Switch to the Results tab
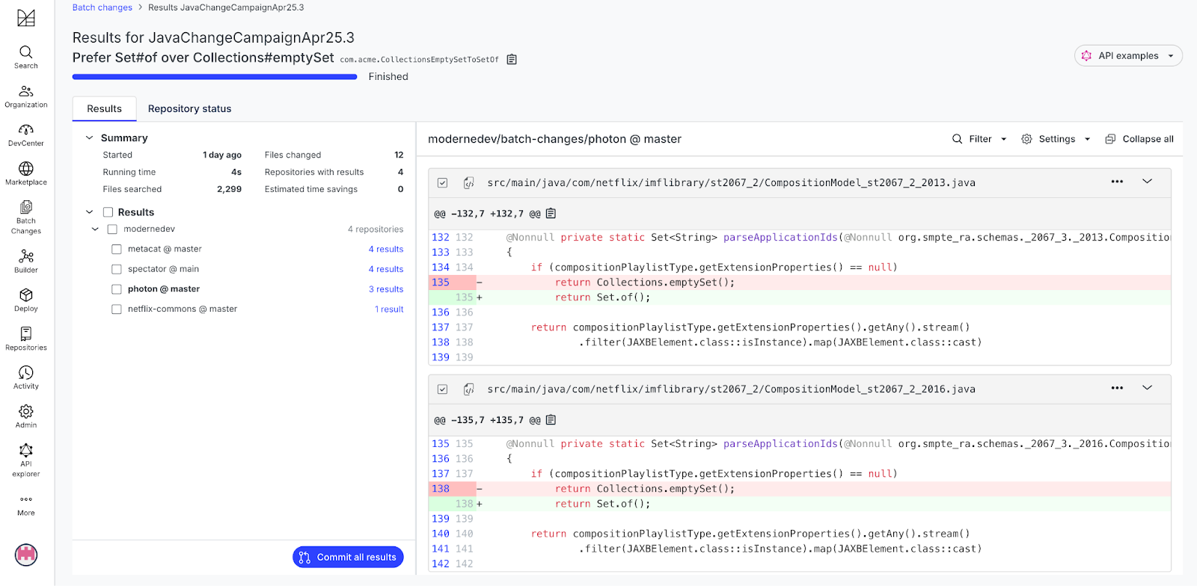Image resolution: width=1197 pixels, height=586 pixels. pyautogui.click(x=104, y=109)
